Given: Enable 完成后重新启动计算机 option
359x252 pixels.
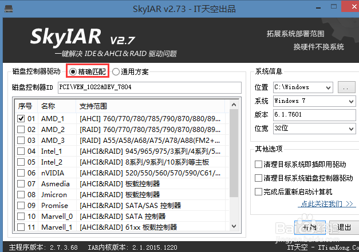Looking at the screenshot, I should tap(258, 191).
